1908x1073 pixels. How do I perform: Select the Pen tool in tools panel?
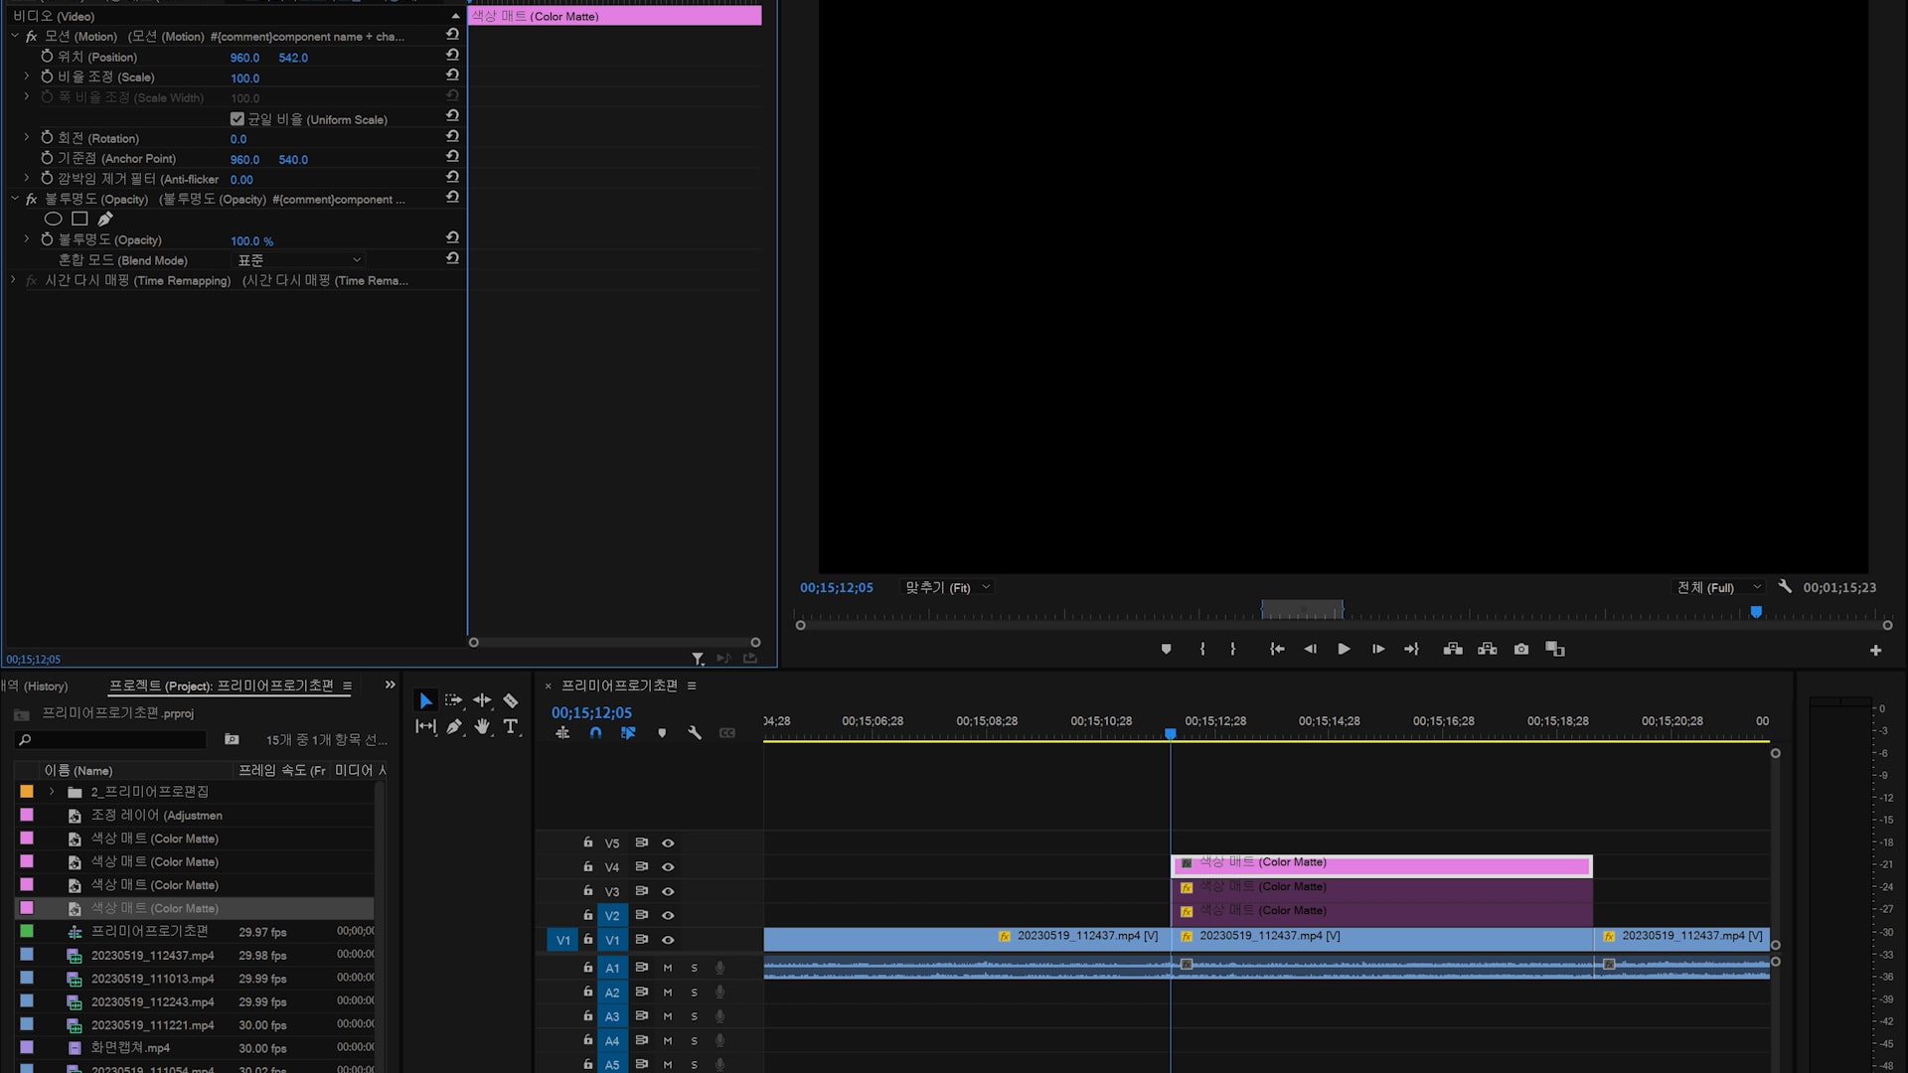pyautogui.click(x=454, y=726)
